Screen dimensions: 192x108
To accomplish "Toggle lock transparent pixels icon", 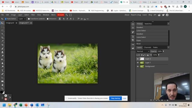I will point(142,55).
